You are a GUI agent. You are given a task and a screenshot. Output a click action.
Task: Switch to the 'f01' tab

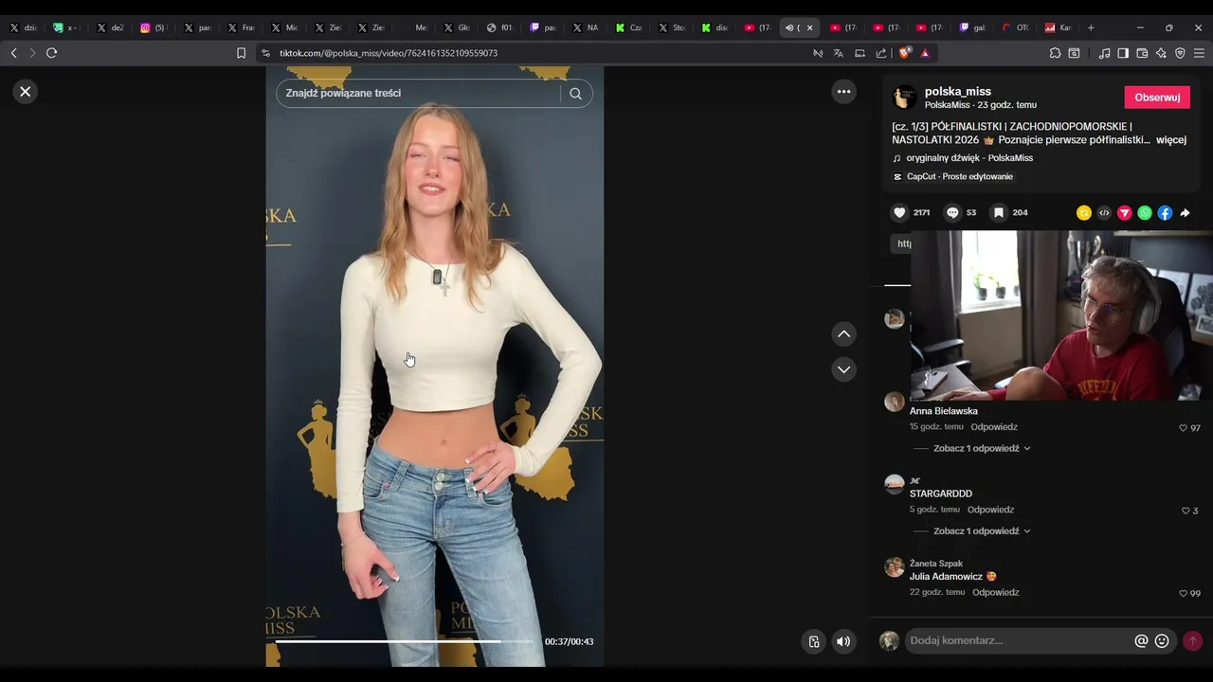coord(499,27)
